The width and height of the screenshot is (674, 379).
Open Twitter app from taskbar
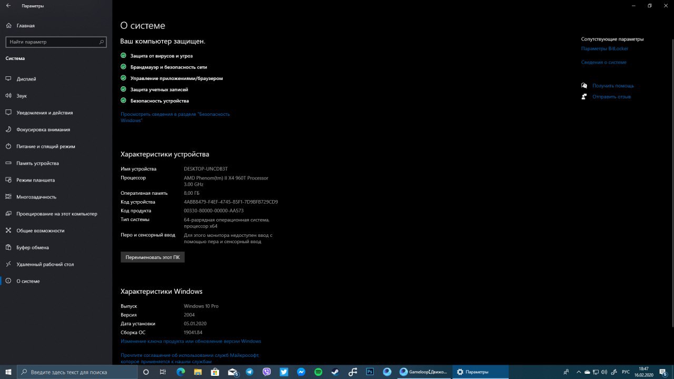(284, 372)
